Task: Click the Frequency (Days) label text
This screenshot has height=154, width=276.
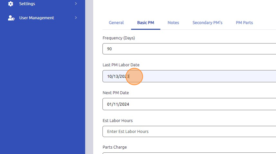Action: click(x=119, y=38)
